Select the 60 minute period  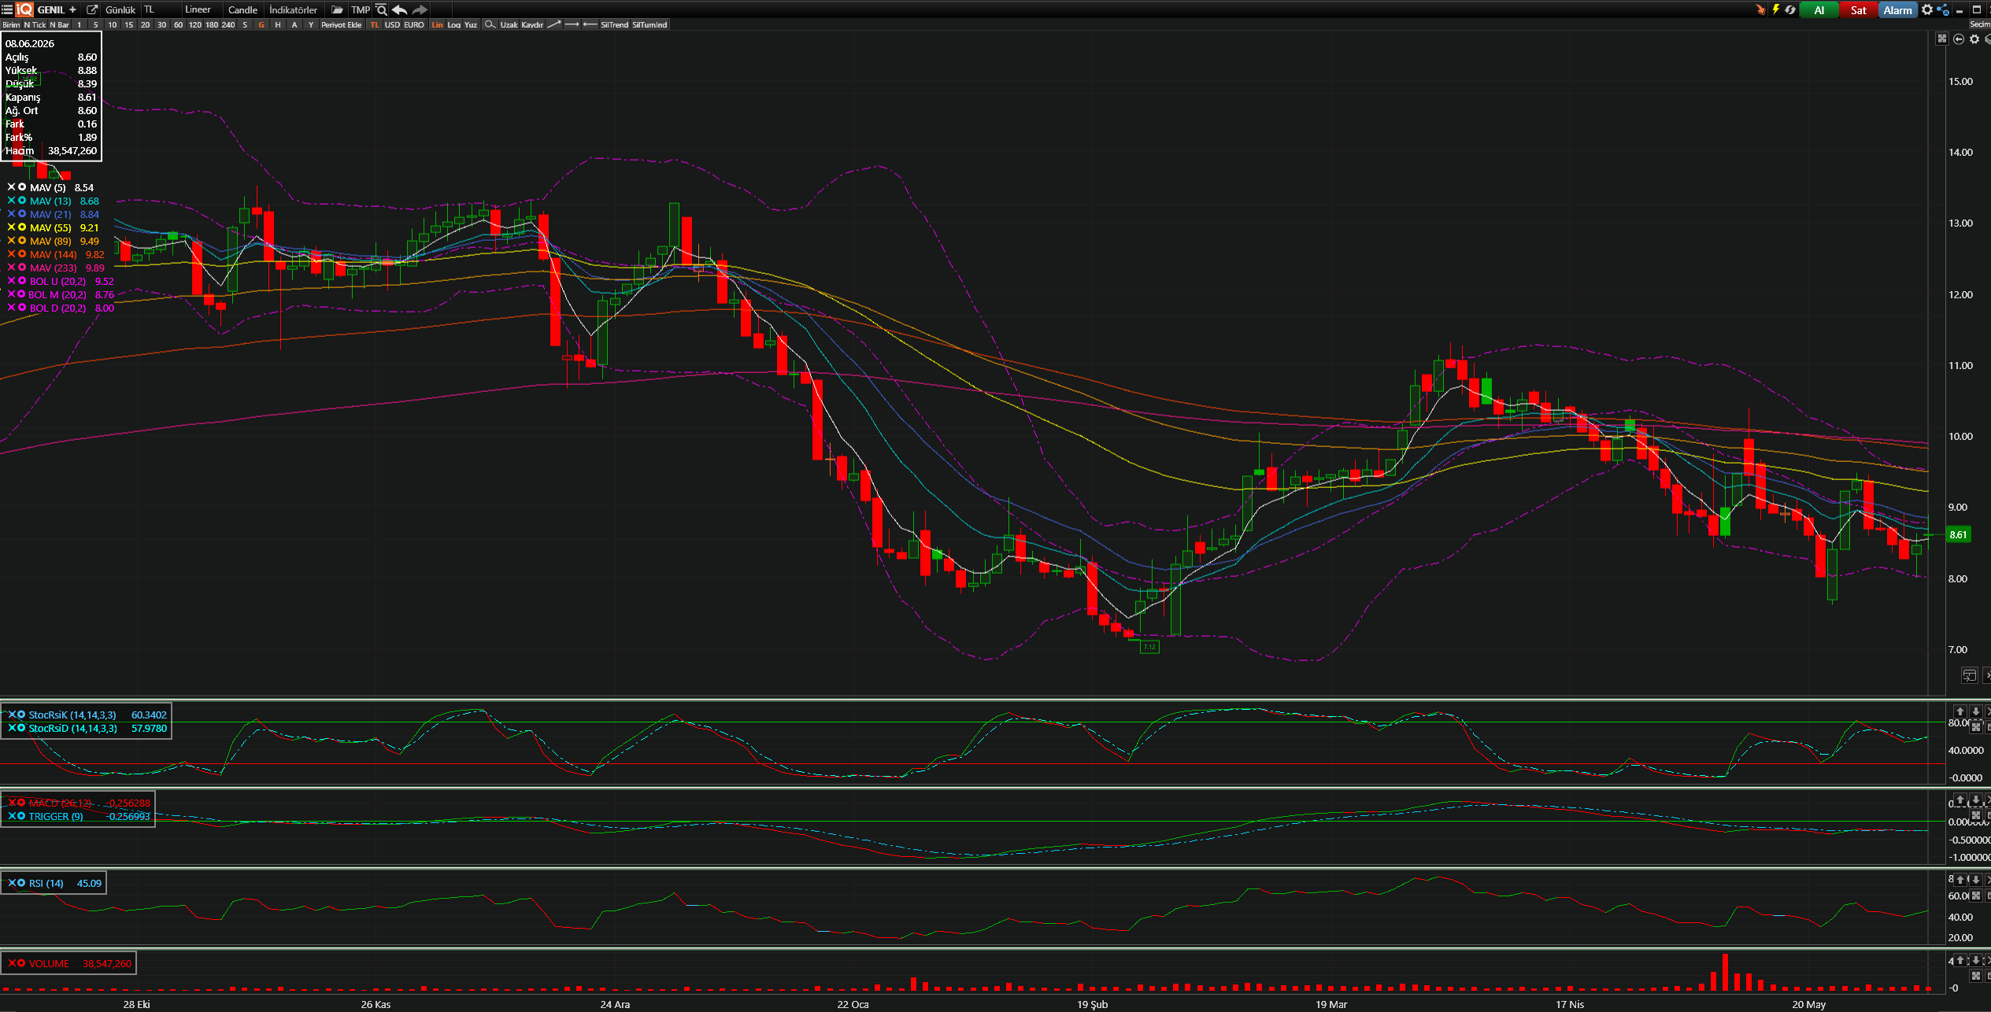pos(178,24)
